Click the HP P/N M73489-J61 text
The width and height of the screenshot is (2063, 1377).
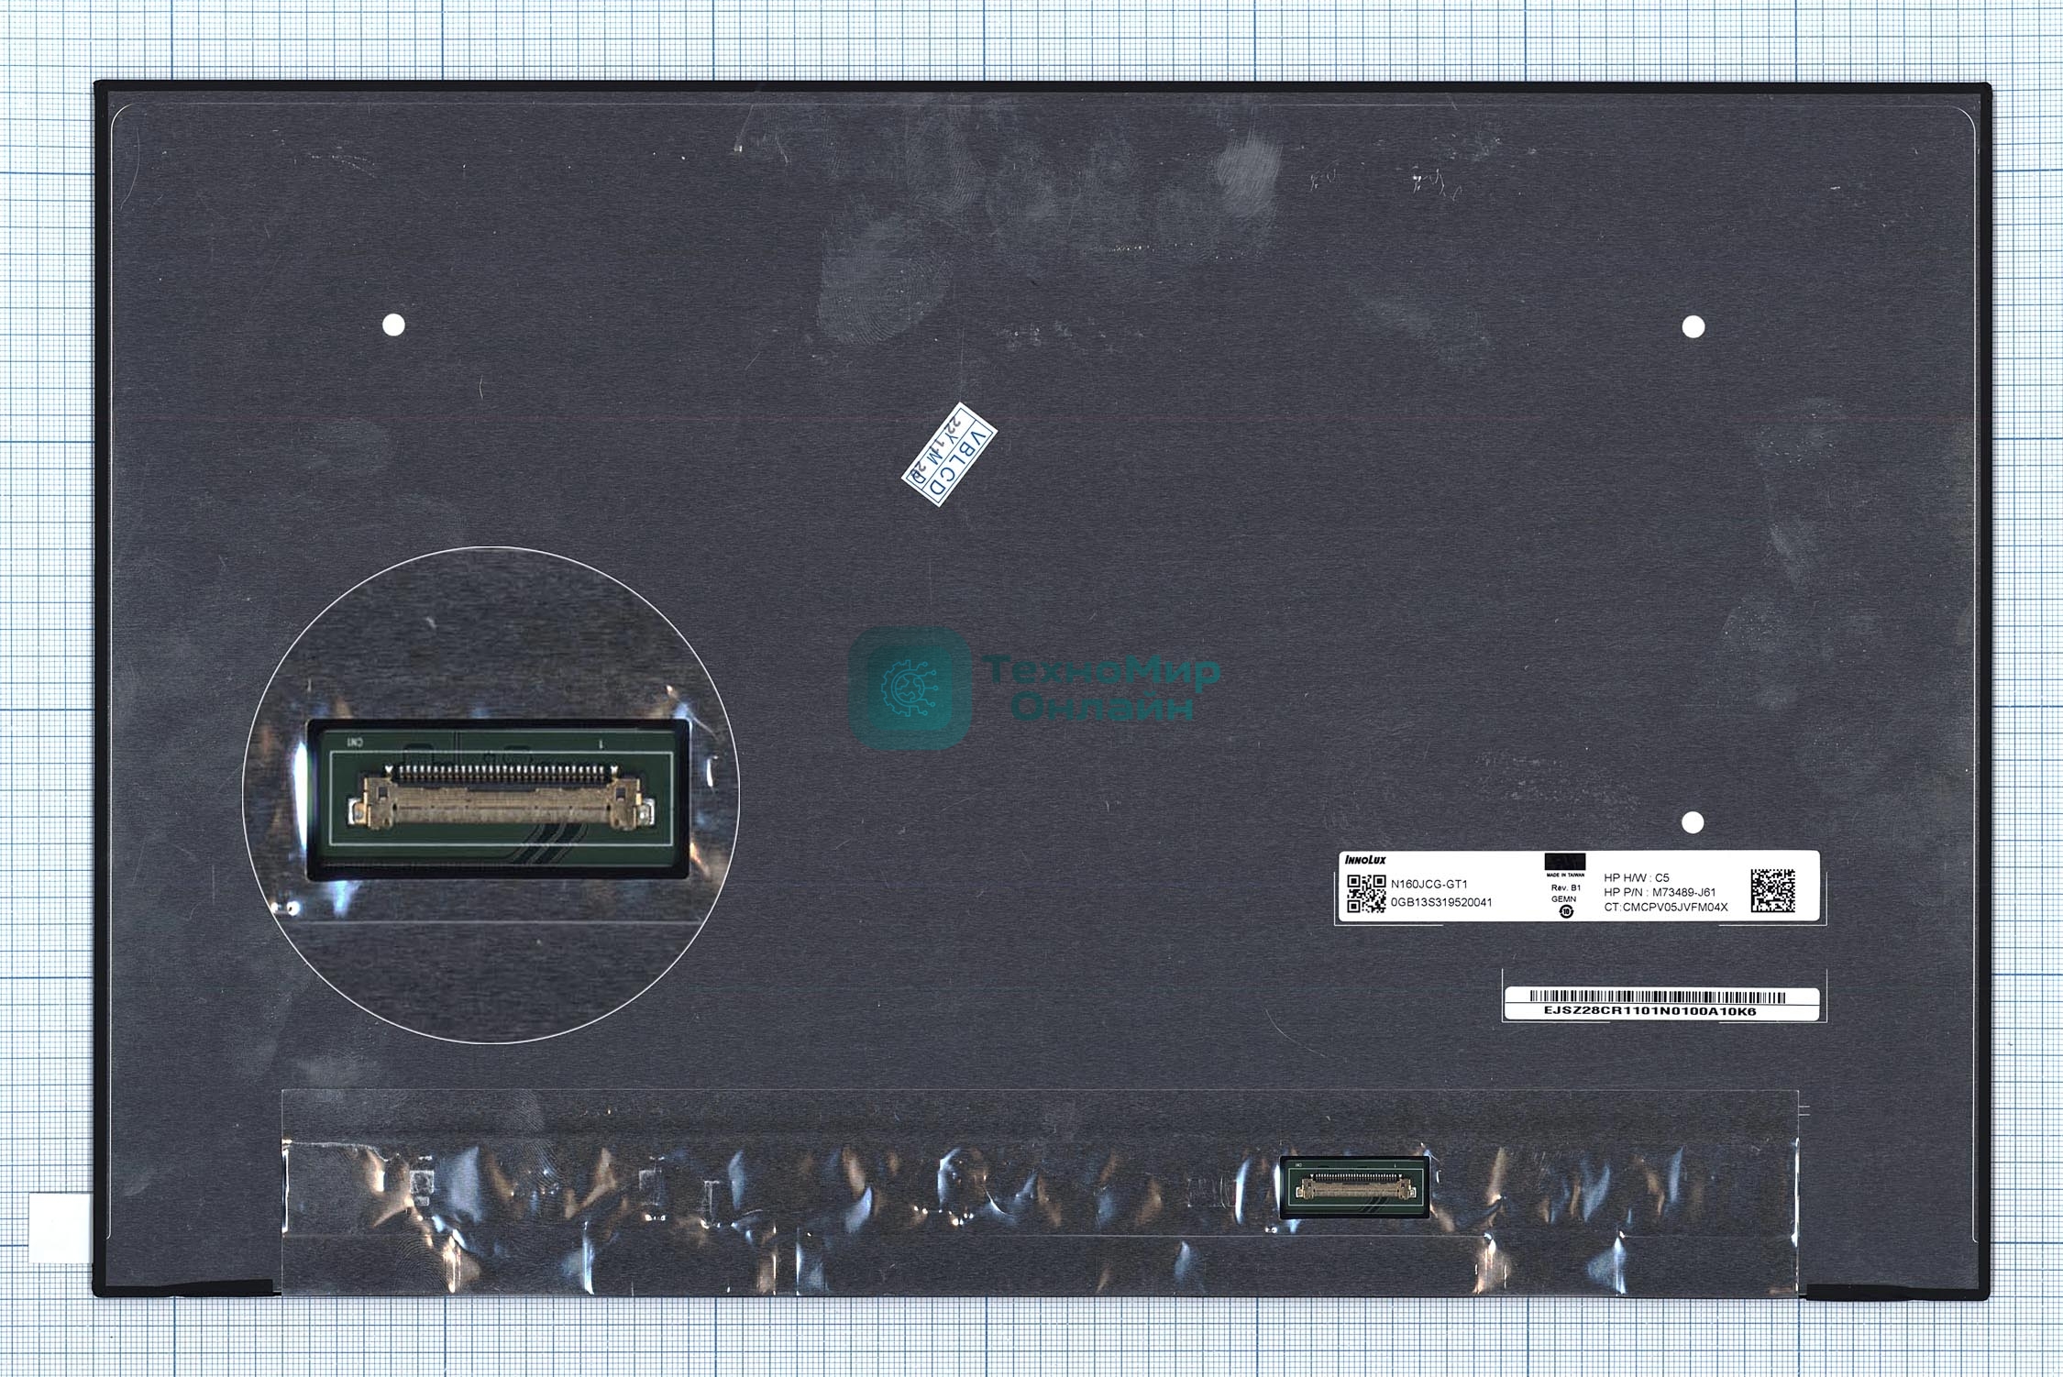coord(1660,892)
